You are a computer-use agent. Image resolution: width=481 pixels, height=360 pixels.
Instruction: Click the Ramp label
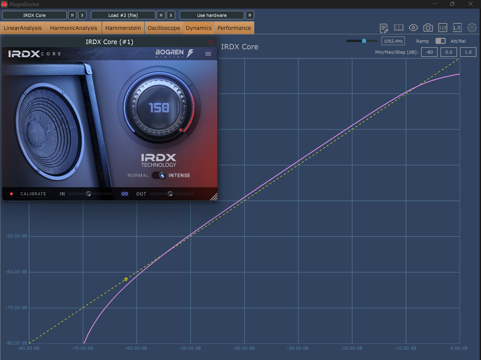(422, 41)
